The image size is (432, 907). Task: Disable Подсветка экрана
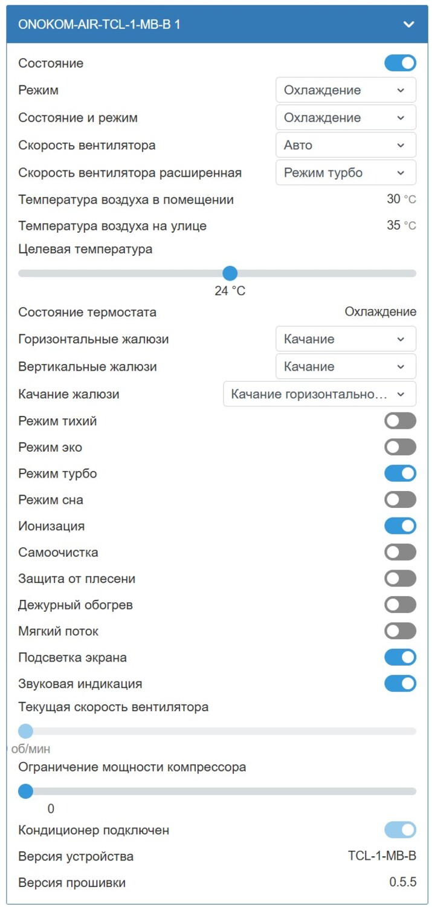(x=400, y=657)
